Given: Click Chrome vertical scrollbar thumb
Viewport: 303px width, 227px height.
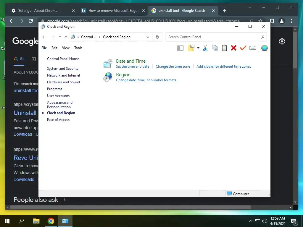Looking at the screenshot, I should (295, 50).
